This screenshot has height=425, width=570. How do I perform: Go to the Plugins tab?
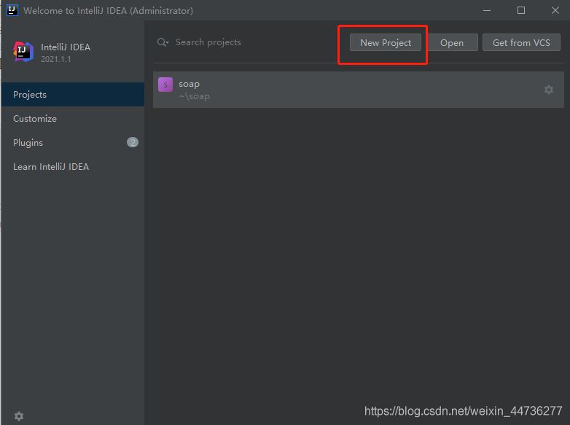(x=28, y=143)
